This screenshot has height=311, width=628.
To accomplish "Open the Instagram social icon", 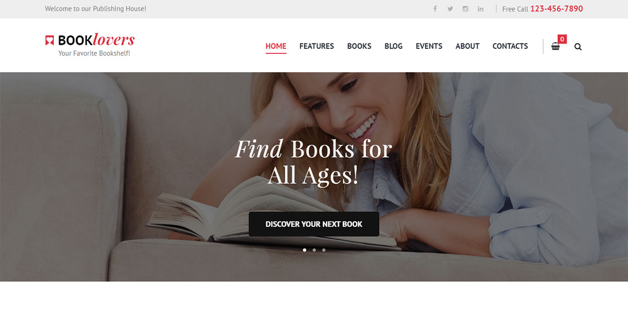I will [465, 9].
